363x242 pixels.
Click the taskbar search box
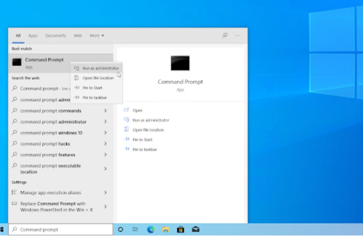(60, 229)
